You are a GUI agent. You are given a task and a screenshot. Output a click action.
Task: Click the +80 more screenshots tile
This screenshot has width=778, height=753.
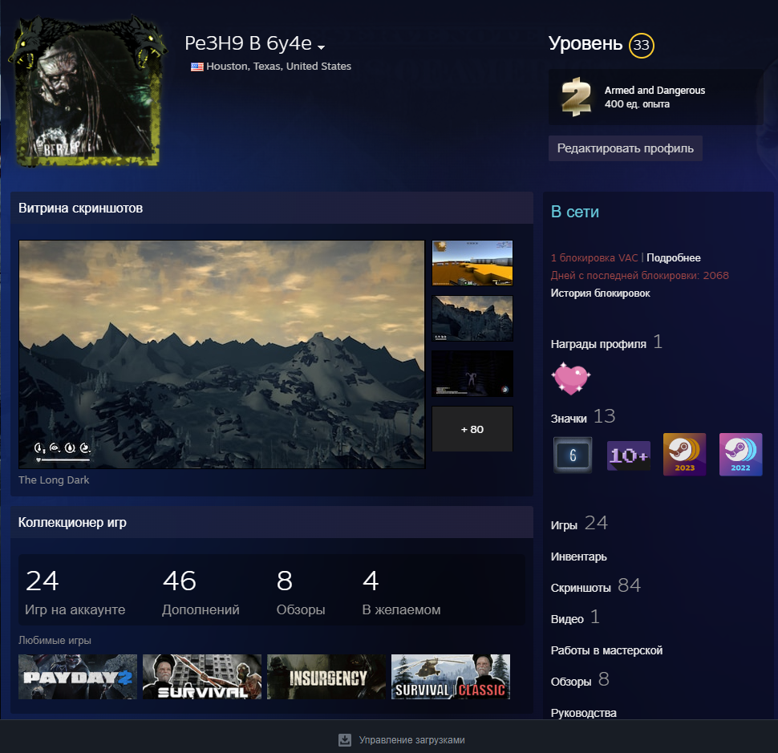[x=472, y=429]
